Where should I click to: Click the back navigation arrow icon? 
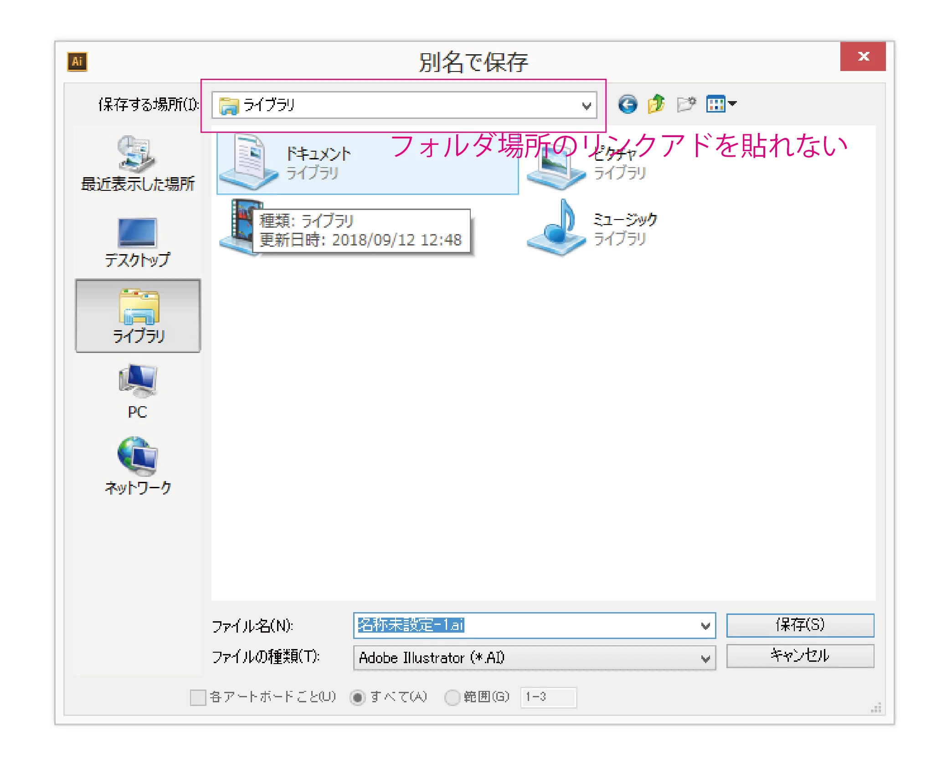(628, 104)
